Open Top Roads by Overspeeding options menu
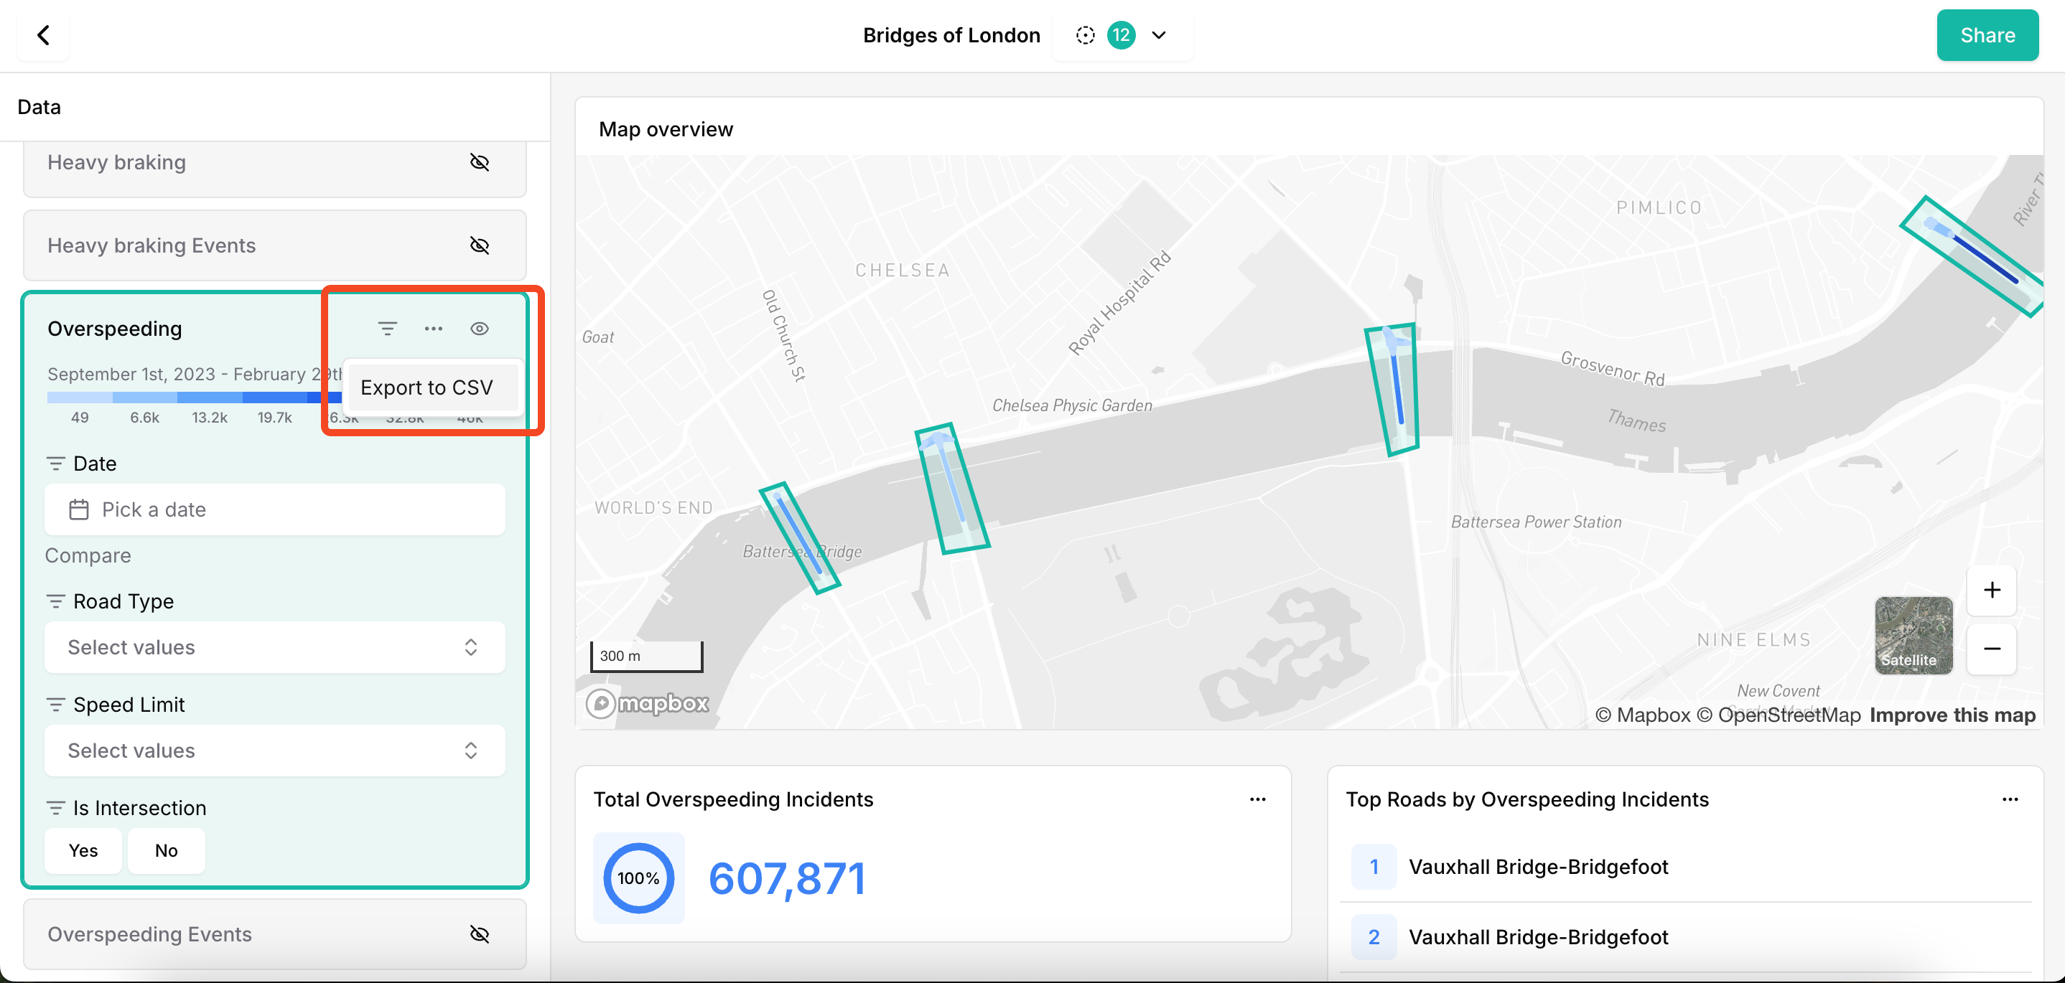2065x983 pixels. point(2010,799)
